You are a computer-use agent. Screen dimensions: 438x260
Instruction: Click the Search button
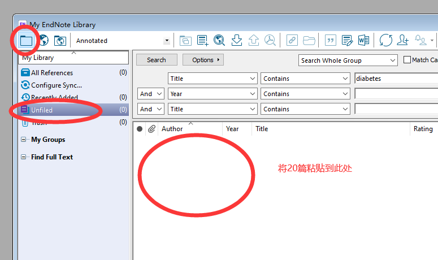click(x=157, y=60)
